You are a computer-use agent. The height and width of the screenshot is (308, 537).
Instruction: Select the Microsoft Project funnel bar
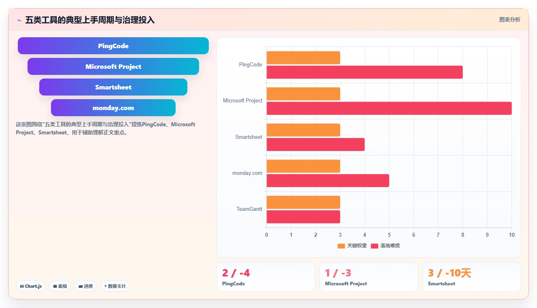(x=113, y=66)
